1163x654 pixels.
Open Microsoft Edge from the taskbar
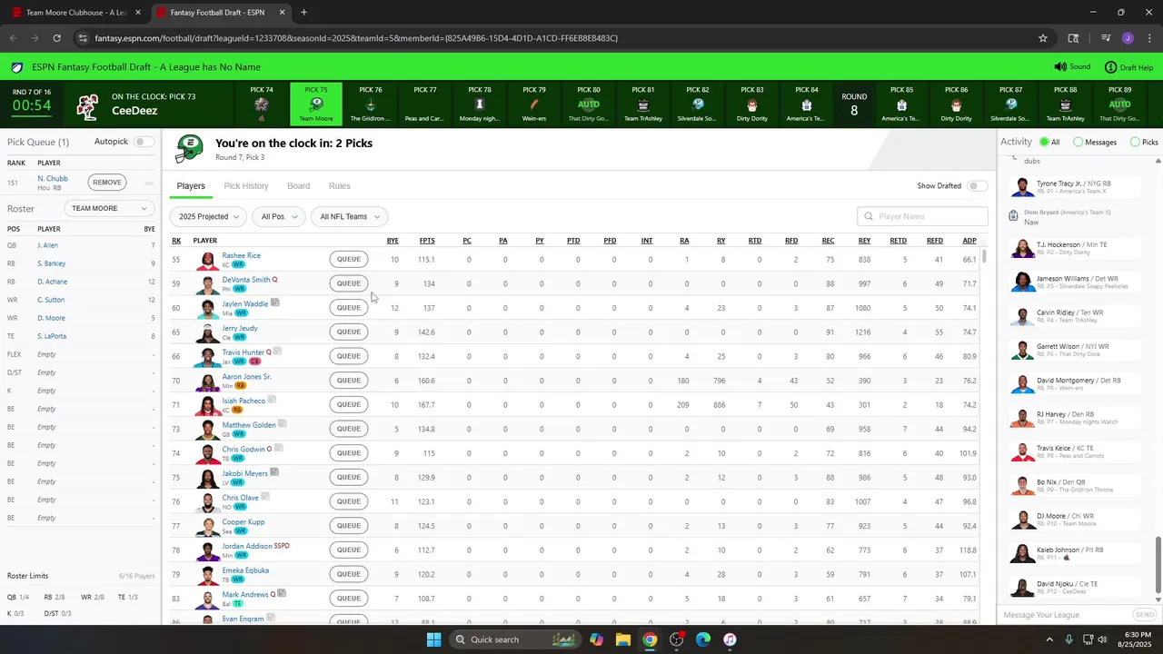pyautogui.click(x=703, y=639)
